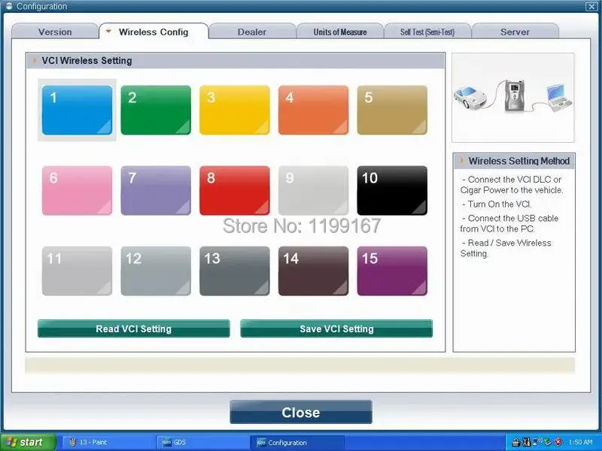Open the Windows start menu
Viewport: 602px width, 451px height.
(28, 442)
